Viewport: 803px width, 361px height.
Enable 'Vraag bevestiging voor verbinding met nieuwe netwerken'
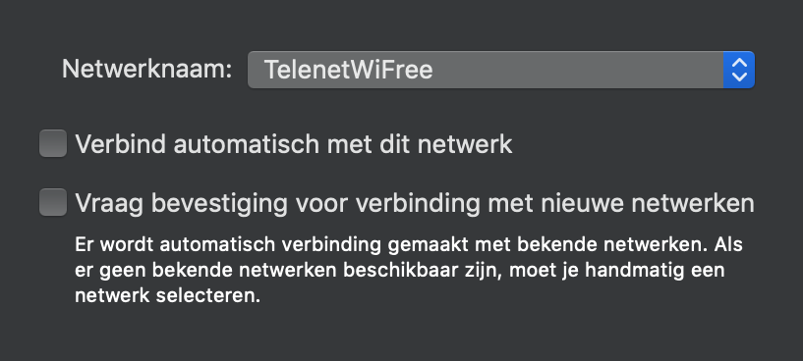pos(53,202)
